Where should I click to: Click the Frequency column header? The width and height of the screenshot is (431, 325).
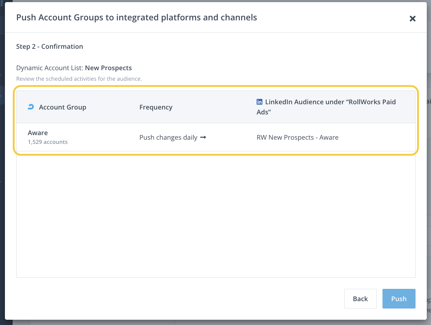(x=156, y=107)
